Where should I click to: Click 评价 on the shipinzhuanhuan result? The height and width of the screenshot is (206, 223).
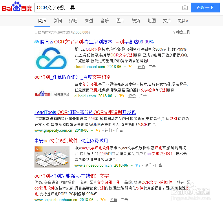pos(114,200)
